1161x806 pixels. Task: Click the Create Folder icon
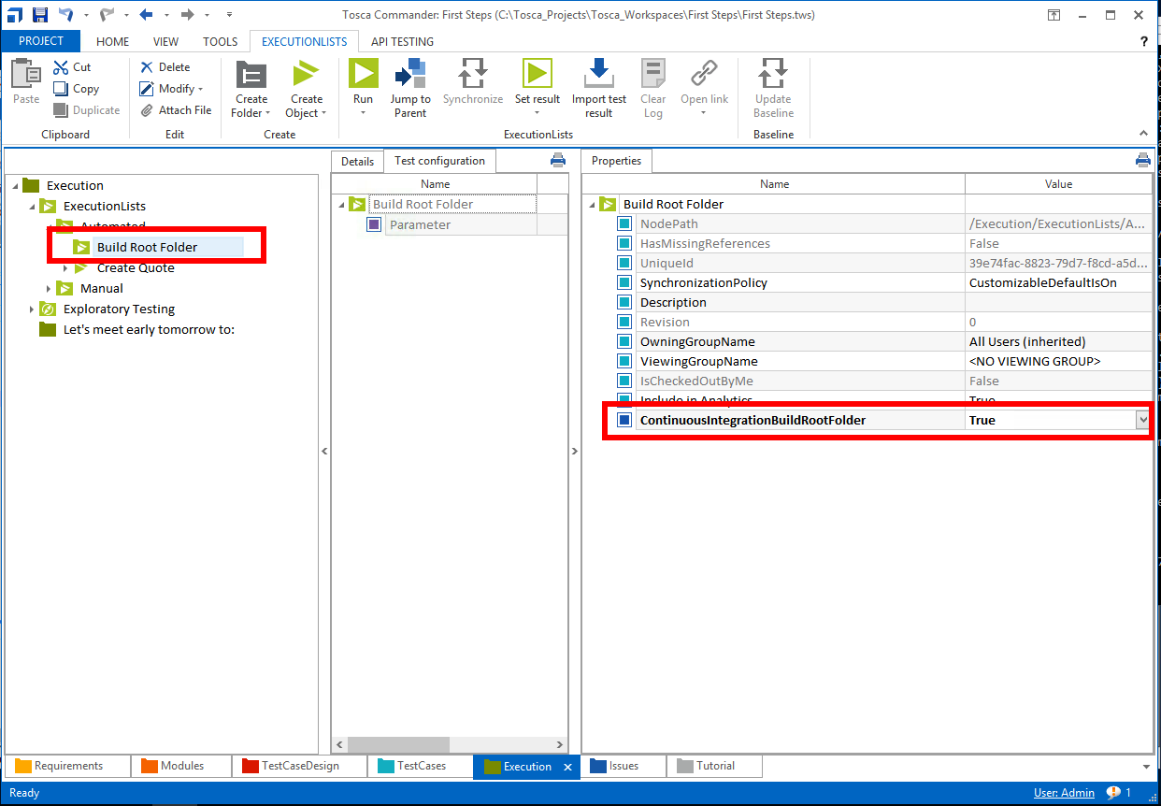(x=251, y=76)
